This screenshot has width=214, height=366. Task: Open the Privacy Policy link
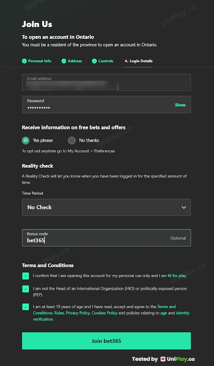(x=78, y=313)
